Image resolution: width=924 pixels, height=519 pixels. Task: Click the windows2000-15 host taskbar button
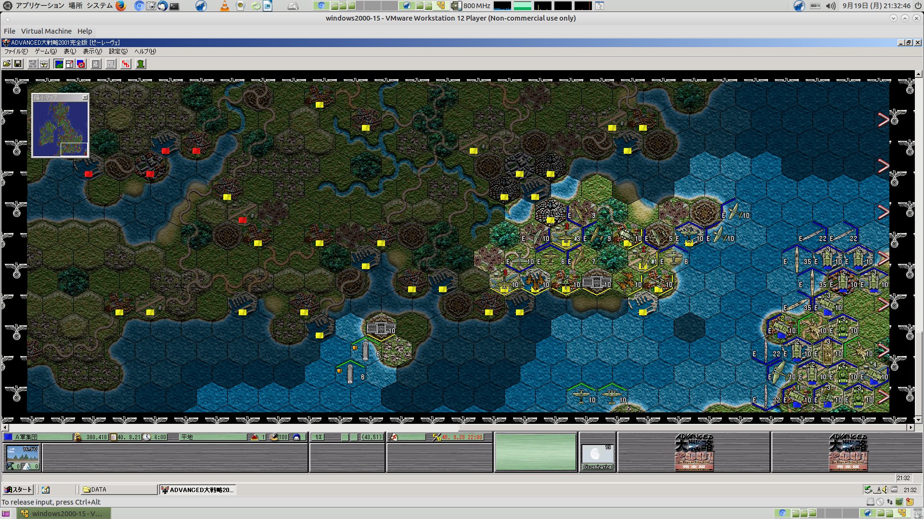click(64, 513)
